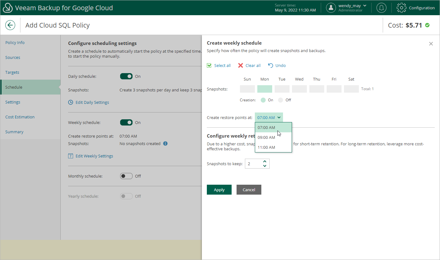
Task: Toggle the Wednesday snapshot cell
Action: click(x=299, y=89)
